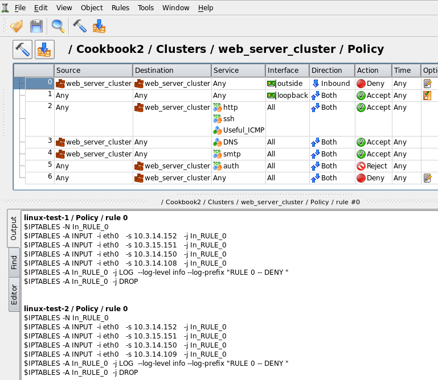This screenshot has width=438, height=380.
Task: Click the options icon in rule 1
Action: coord(427,96)
